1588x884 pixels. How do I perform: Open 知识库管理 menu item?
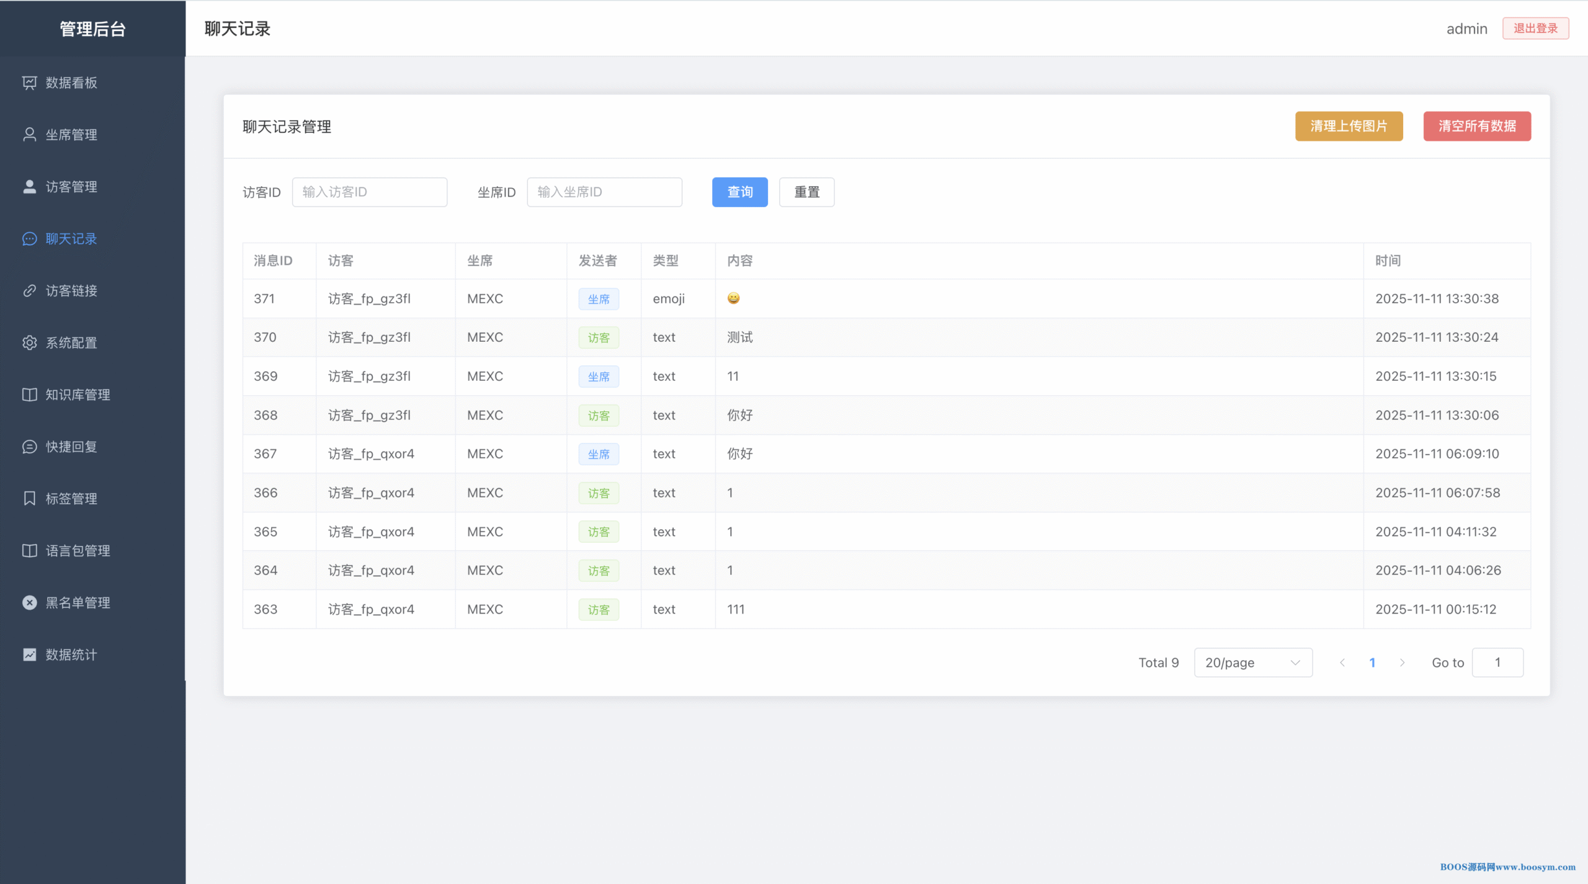[78, 395]
